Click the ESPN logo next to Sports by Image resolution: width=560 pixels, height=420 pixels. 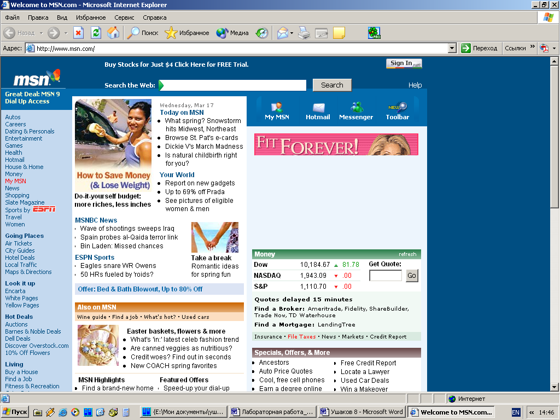(44, 209)
